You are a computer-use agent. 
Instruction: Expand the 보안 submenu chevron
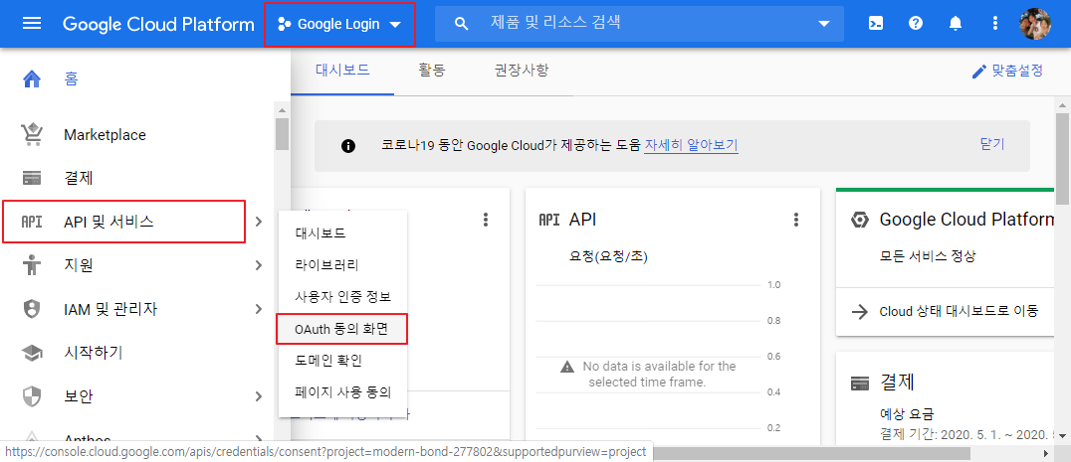[258, 395]
